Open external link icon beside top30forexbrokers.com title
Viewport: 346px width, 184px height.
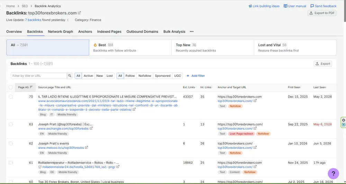point(80,13)
